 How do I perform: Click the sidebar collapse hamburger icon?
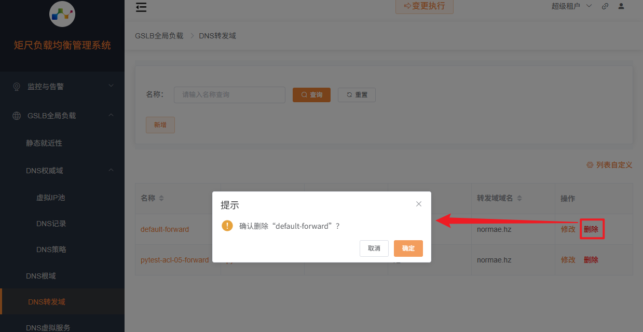coord(141,7)
